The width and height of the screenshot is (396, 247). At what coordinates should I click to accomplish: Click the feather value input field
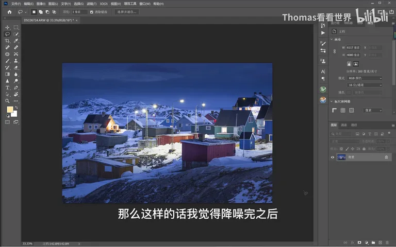[79, 12]
